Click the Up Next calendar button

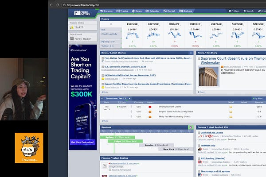point(258,98)
